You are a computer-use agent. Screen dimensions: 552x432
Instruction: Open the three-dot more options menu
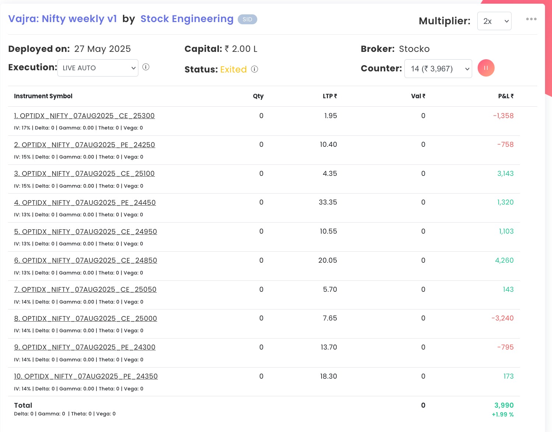pyautogui.click(x=531, y=19)
